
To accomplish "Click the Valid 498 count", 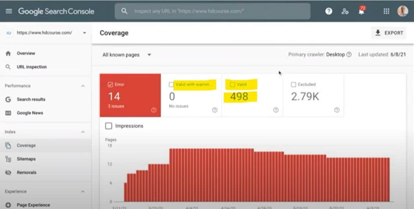I will click(239, 96).
